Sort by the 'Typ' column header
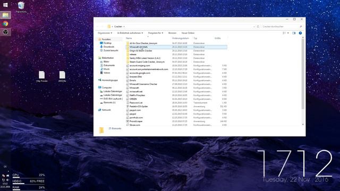Viewport: 340px width, 191px height. click(x=195, y=38)
